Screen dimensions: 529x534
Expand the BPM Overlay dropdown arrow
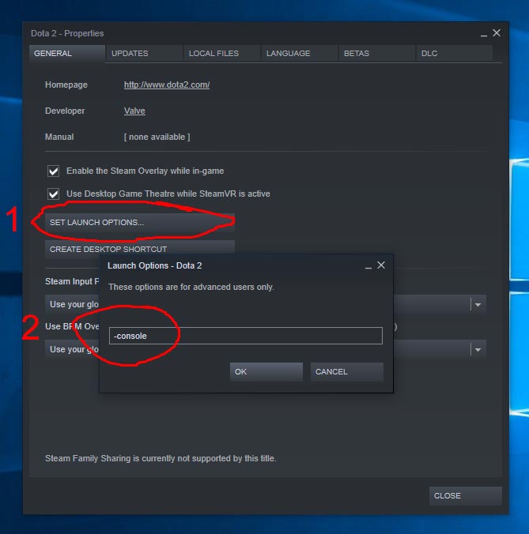478,350
